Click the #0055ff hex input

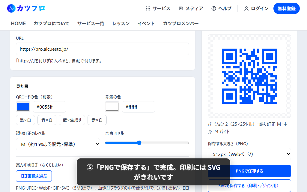tap(49, 107)
